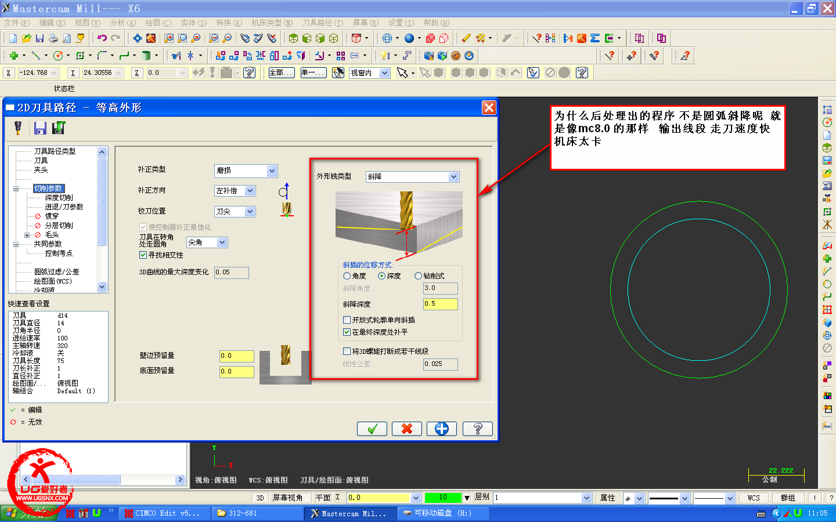836x522 pixels.
Task: Select 深度切削 in the parameter tree
Action: click(x=59, y=198)
